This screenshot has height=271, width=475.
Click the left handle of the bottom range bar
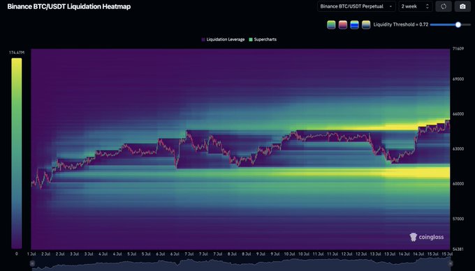32,264
